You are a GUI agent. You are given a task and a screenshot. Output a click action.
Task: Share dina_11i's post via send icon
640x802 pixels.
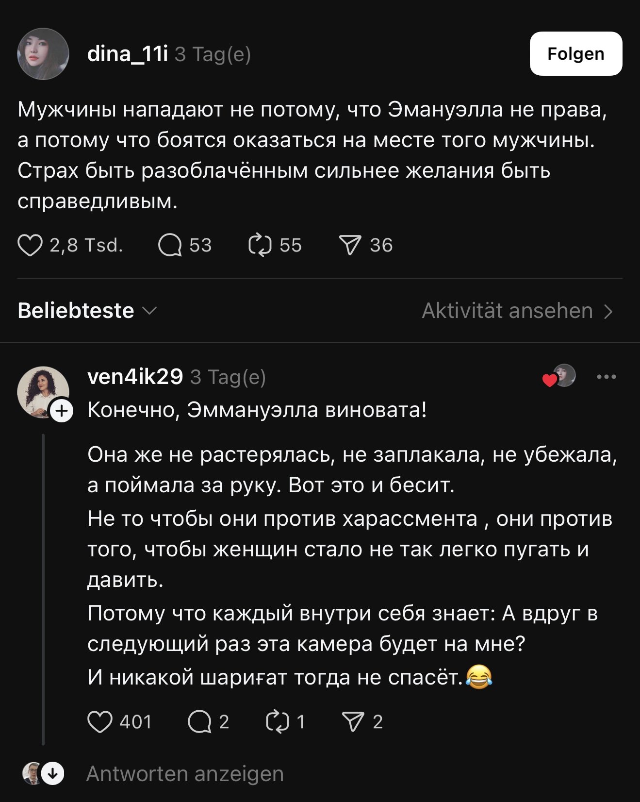pyautogui.click(x=350, y=245)
